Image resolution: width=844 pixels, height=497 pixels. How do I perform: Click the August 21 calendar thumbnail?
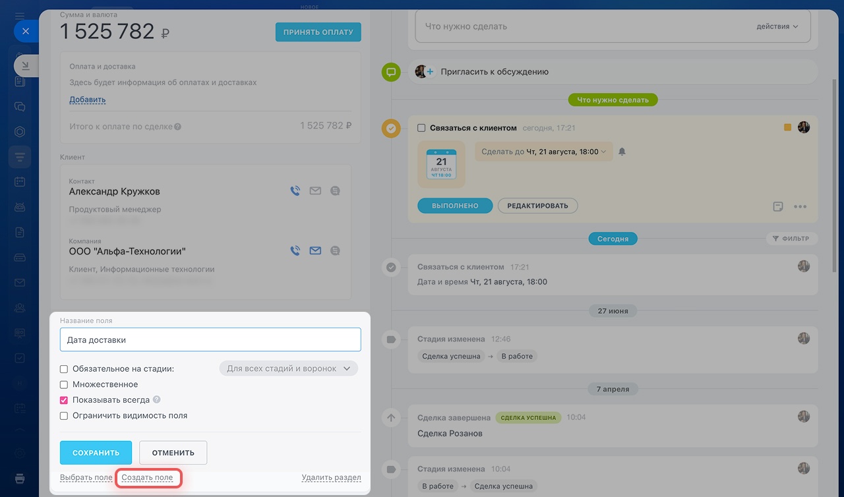click(x=441, y=164)
